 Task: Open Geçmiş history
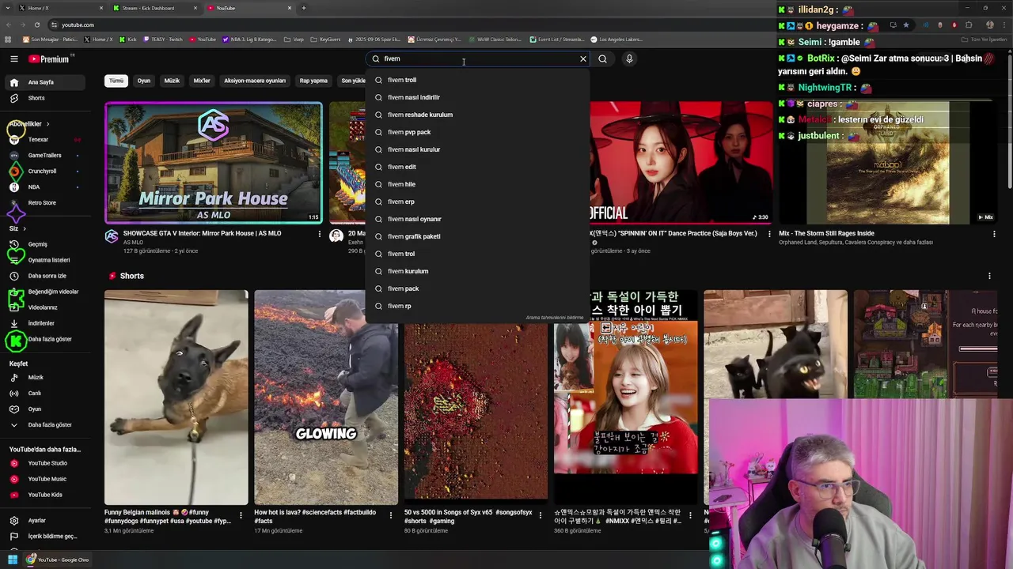point(46,244)
